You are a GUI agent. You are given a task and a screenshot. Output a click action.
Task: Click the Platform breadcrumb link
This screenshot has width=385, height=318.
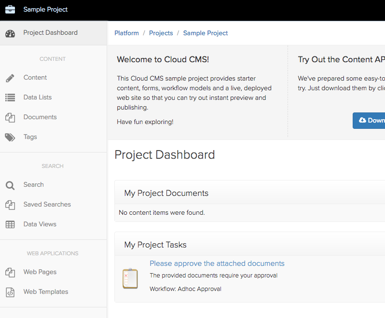point(127,33)
